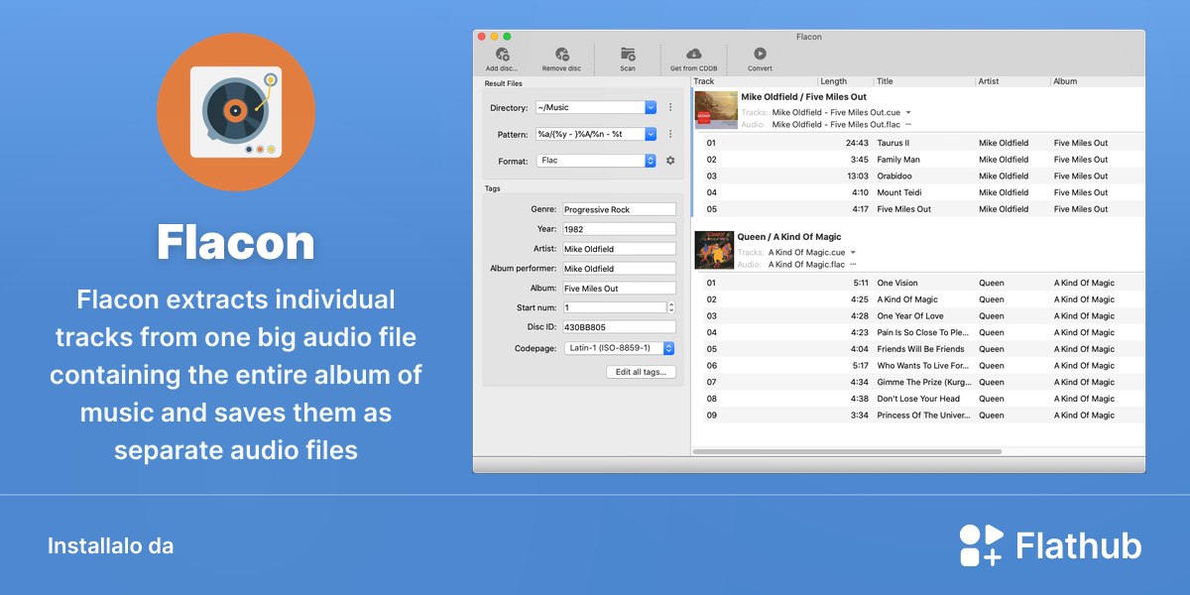Click the Flathub logo
This screenshot has width=1190, height=595.
pyautogui.click(x=1050, y=545)
